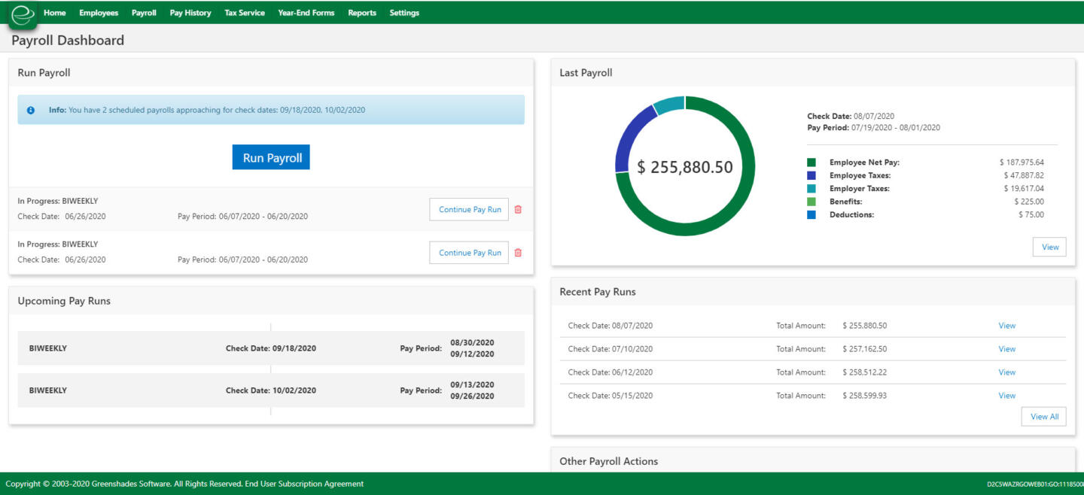Click the trash icon on second in-progress run
Screen dimensions: 1084x495
(518, 253)
